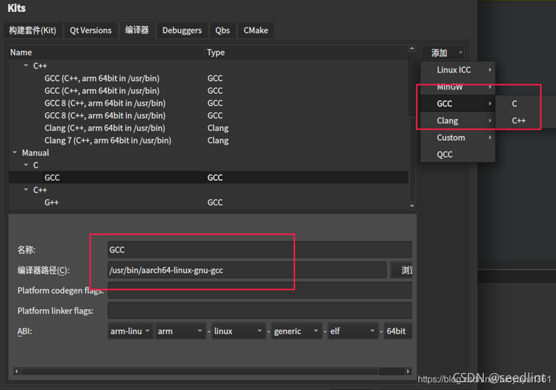Open the 64bit width dropdown
Image resolution: width=556 pixels, height=390 pixels.
399,331
